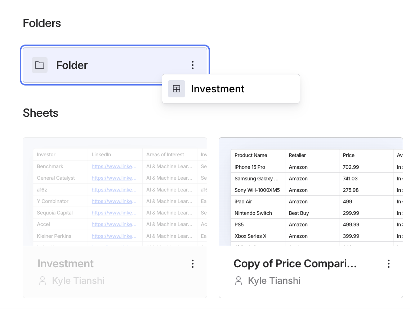Click Kyle Tianshi under Copy of Price Comparison
410x309 pixels.
tap(274, 281)
